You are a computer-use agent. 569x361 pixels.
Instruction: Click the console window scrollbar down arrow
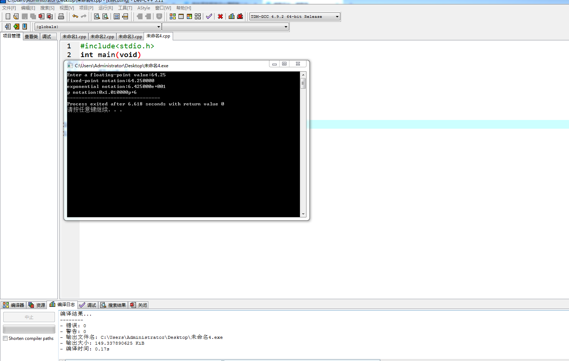click(x=303, y=214)
